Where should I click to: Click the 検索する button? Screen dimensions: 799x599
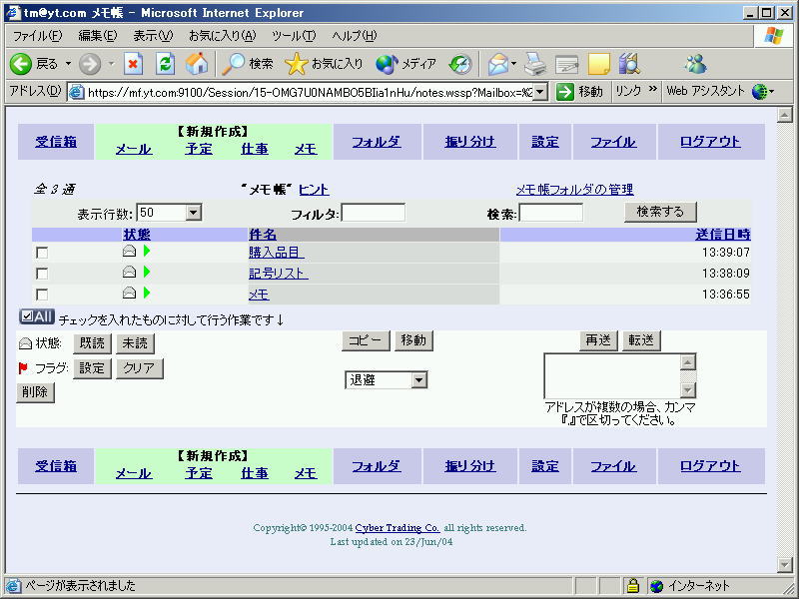[660, 212]
